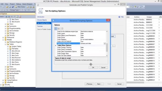Image resolution: width=162 pixels, height=91 pixels.
Task: Collapse the Pinedo database node
Action: pos(3,40)
